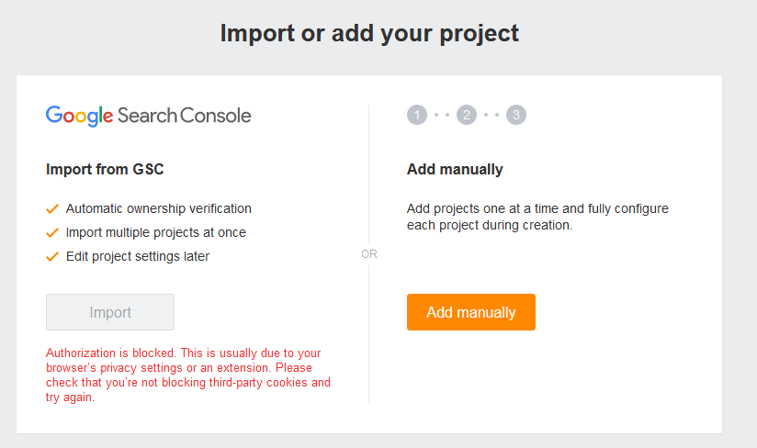Click the dots between steps 1 and 2
The image size is (757, 448).
(x=442, y=116)
